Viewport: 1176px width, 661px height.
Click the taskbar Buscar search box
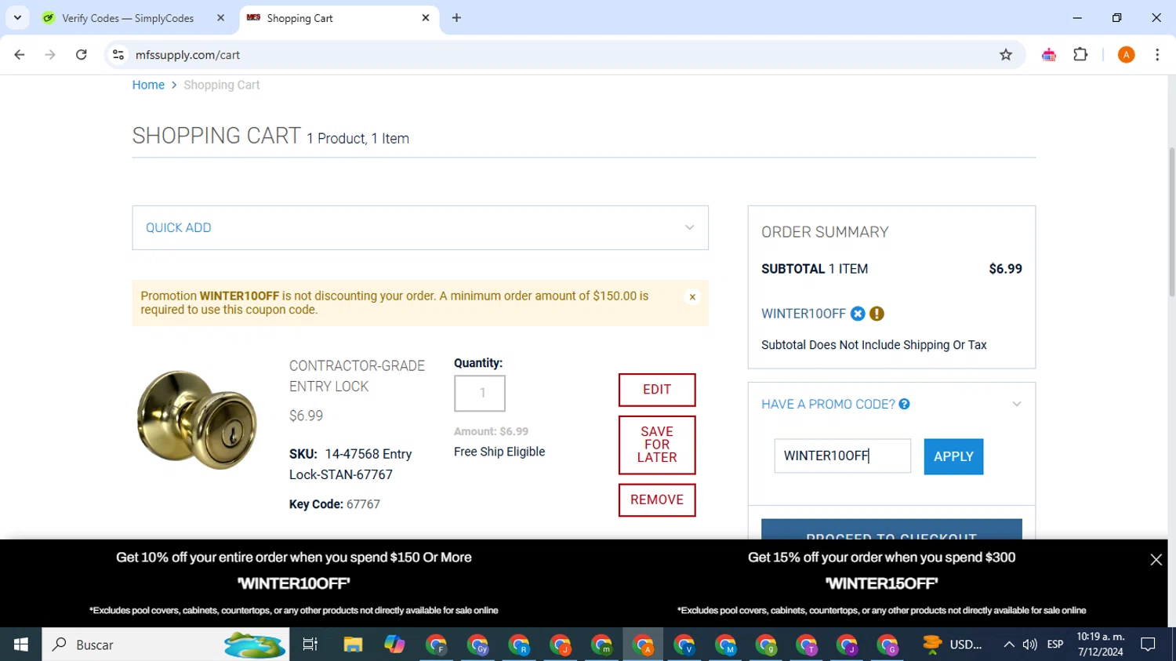[x=165, y=645]
